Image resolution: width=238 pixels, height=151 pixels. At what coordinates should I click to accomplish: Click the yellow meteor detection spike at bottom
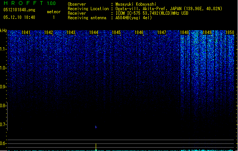[96, 147]
